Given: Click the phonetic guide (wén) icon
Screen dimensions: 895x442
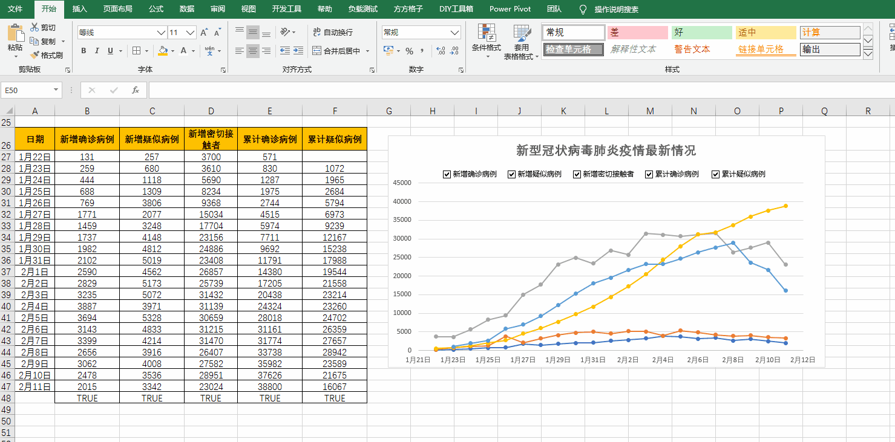Looking at the screenshot, I should pyautogui.click(x=209, y=51).
